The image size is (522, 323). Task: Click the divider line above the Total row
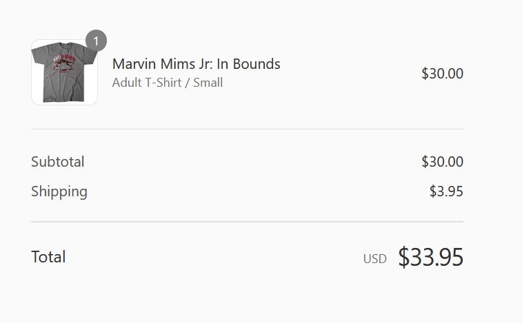247,222
